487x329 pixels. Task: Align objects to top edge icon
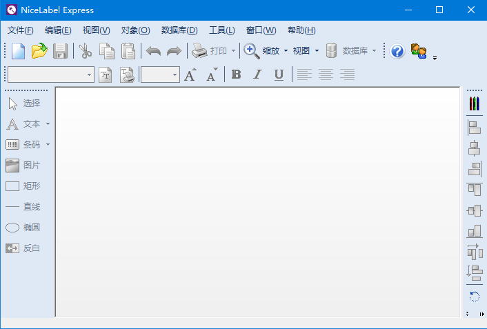point(475,190)
